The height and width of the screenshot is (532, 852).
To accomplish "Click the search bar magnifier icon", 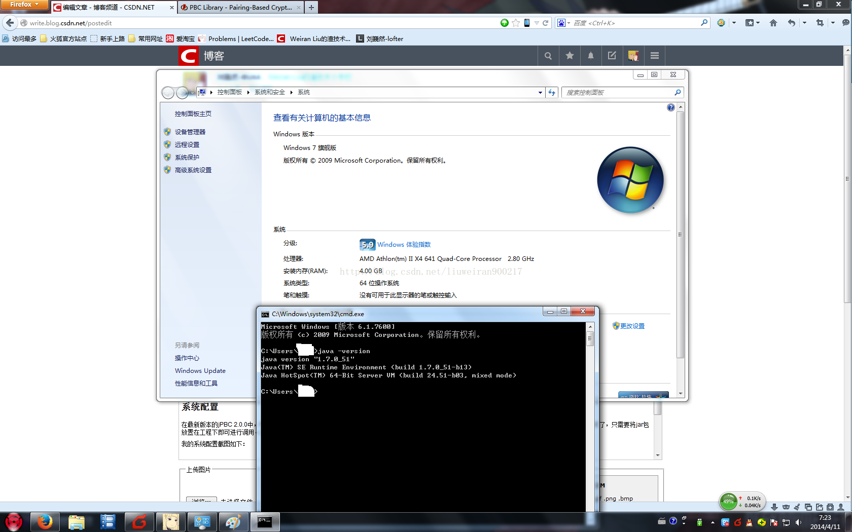I will click(704, 23).
